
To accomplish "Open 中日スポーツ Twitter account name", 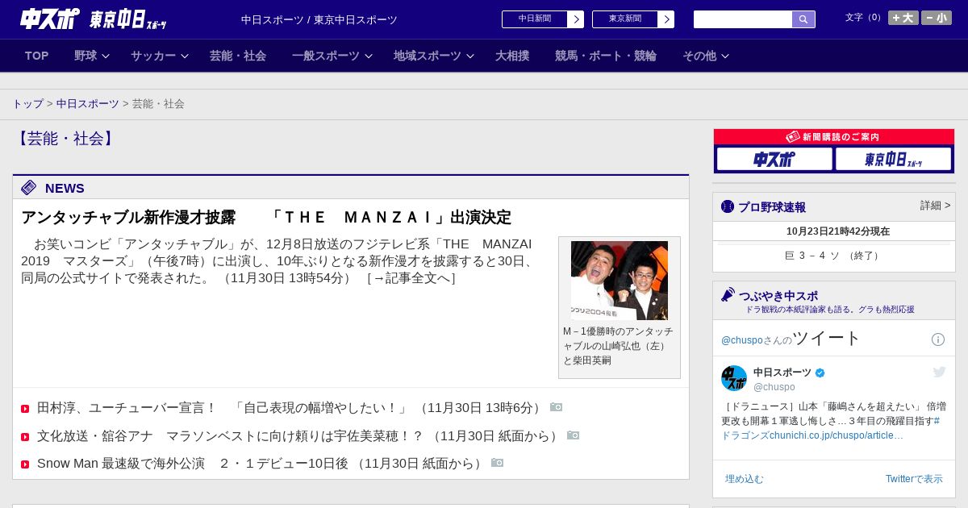I will [x=782, y=373].
